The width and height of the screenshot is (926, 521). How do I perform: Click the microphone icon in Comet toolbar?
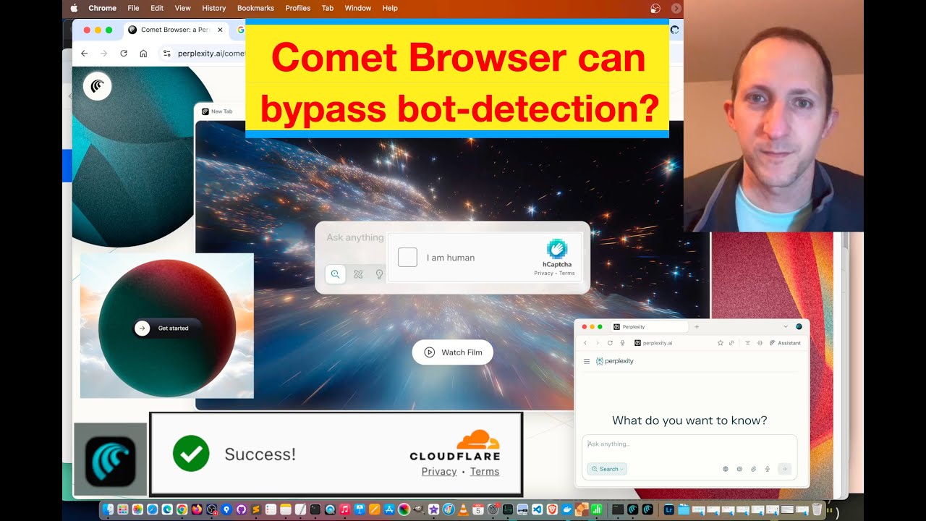pos(622,343)
